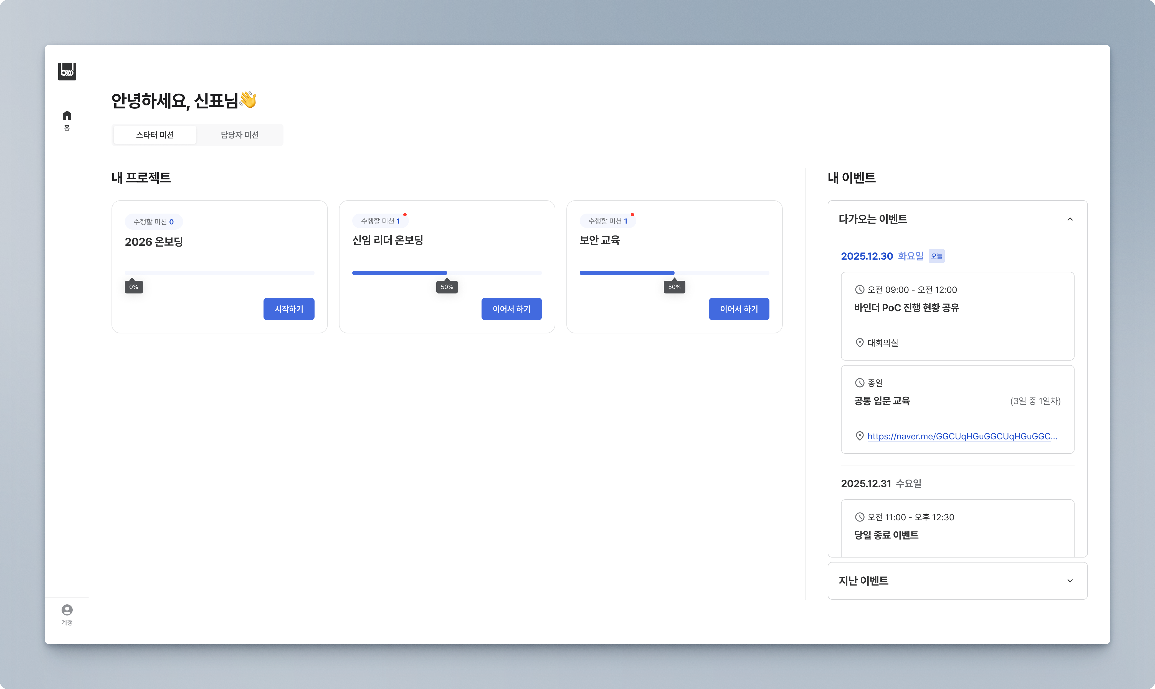The width and height of the screenshot is (1155, 689).
Task: Click the app logo icon in the sidebar
Action: click(x=67, y=71)
